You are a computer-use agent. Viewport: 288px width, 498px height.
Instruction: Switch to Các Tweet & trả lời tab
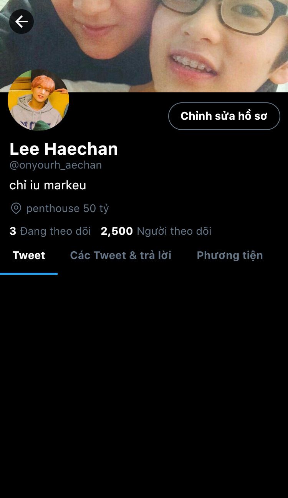[x=121, y=256]
